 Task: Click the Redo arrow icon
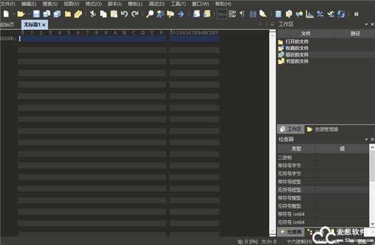pos(135,14)
